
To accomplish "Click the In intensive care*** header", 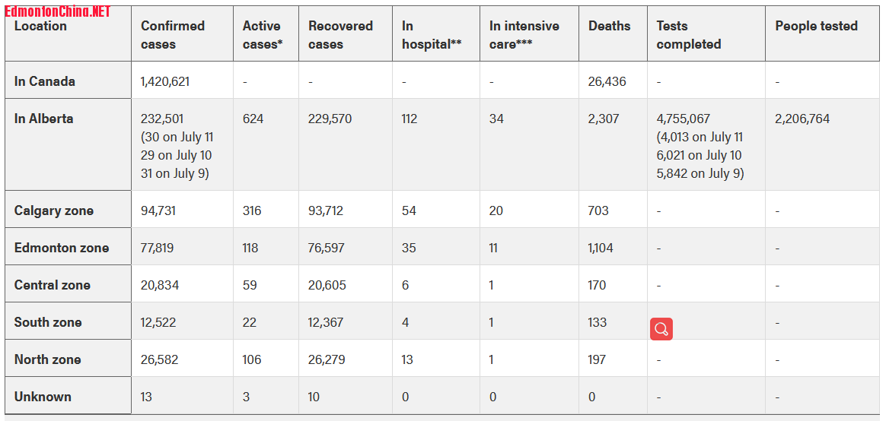I will point(524,35).
